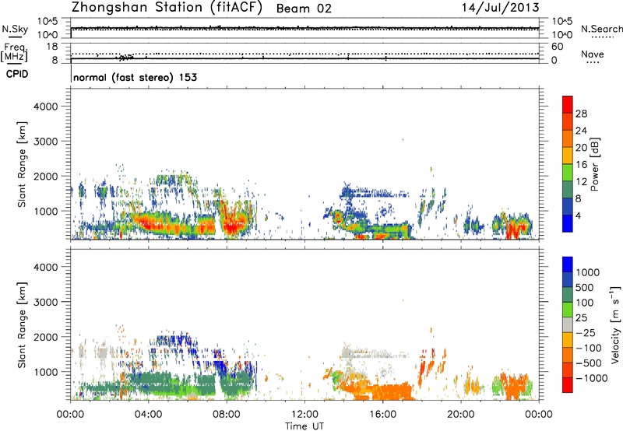Click the 'Beam 02' label
This screenshot has height=431, width=623.
coord(304,9)
